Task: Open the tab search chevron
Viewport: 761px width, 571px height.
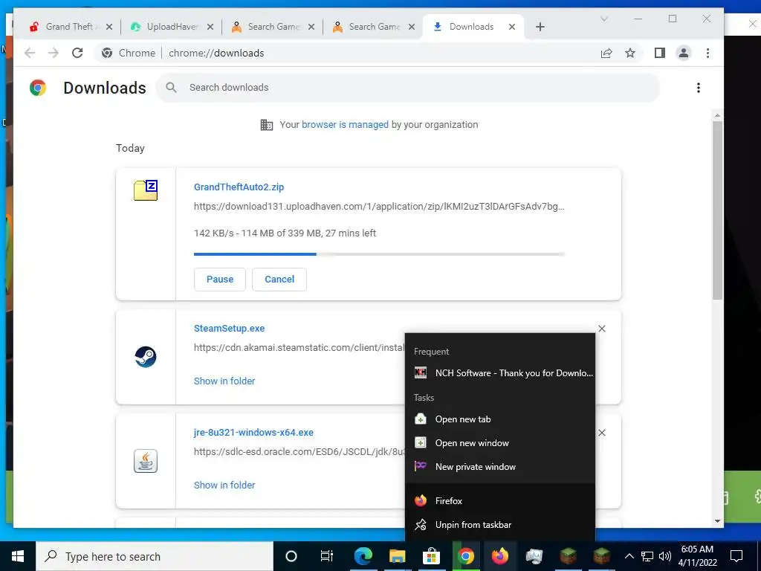Action: (604, 19)
